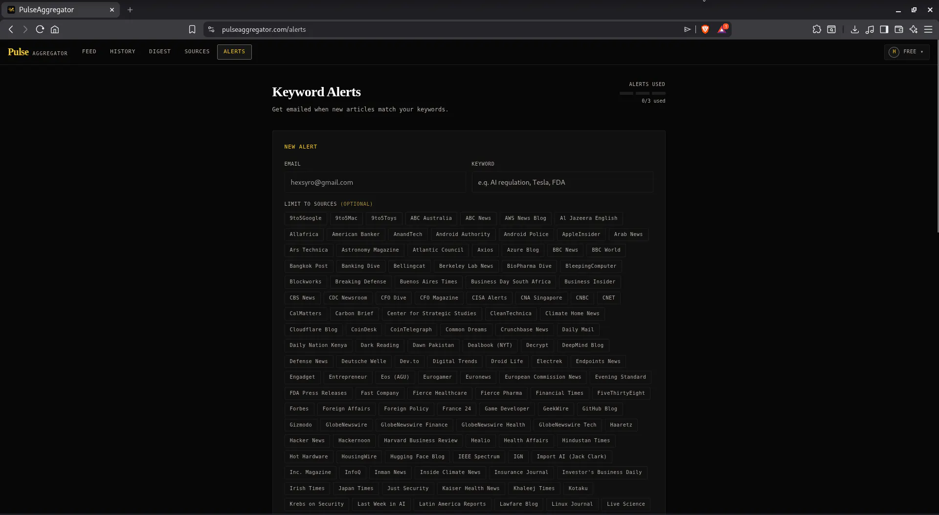Toggle the CISA Alerts source chip

[490, 298]
